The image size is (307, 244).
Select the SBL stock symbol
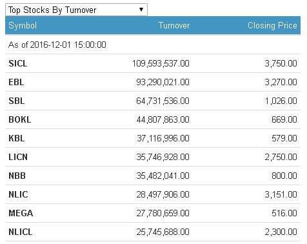pyautogui.click(x=17, y=101)
